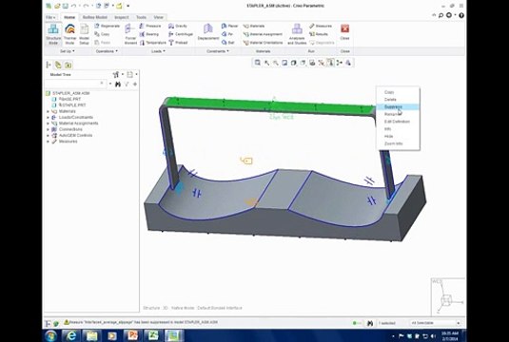This screenshot has height=342, width=509.
Task: Choose Hide in the context menu
Action: click(398, 136)
